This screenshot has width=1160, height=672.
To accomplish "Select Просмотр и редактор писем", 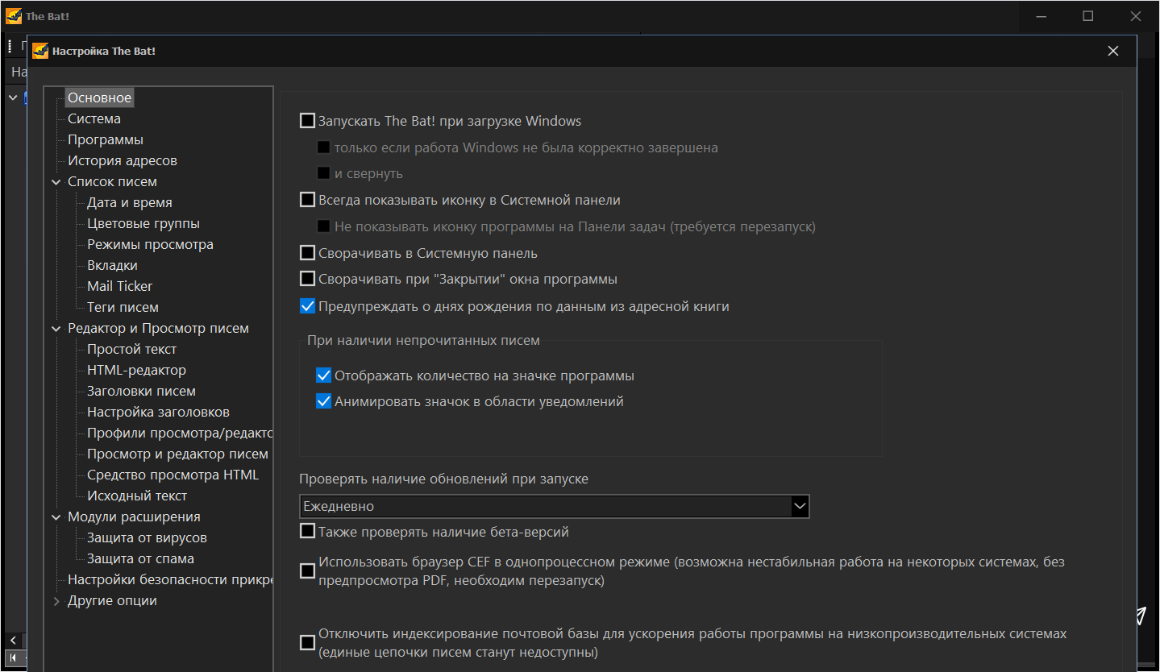I will click(x=177, y=454).
